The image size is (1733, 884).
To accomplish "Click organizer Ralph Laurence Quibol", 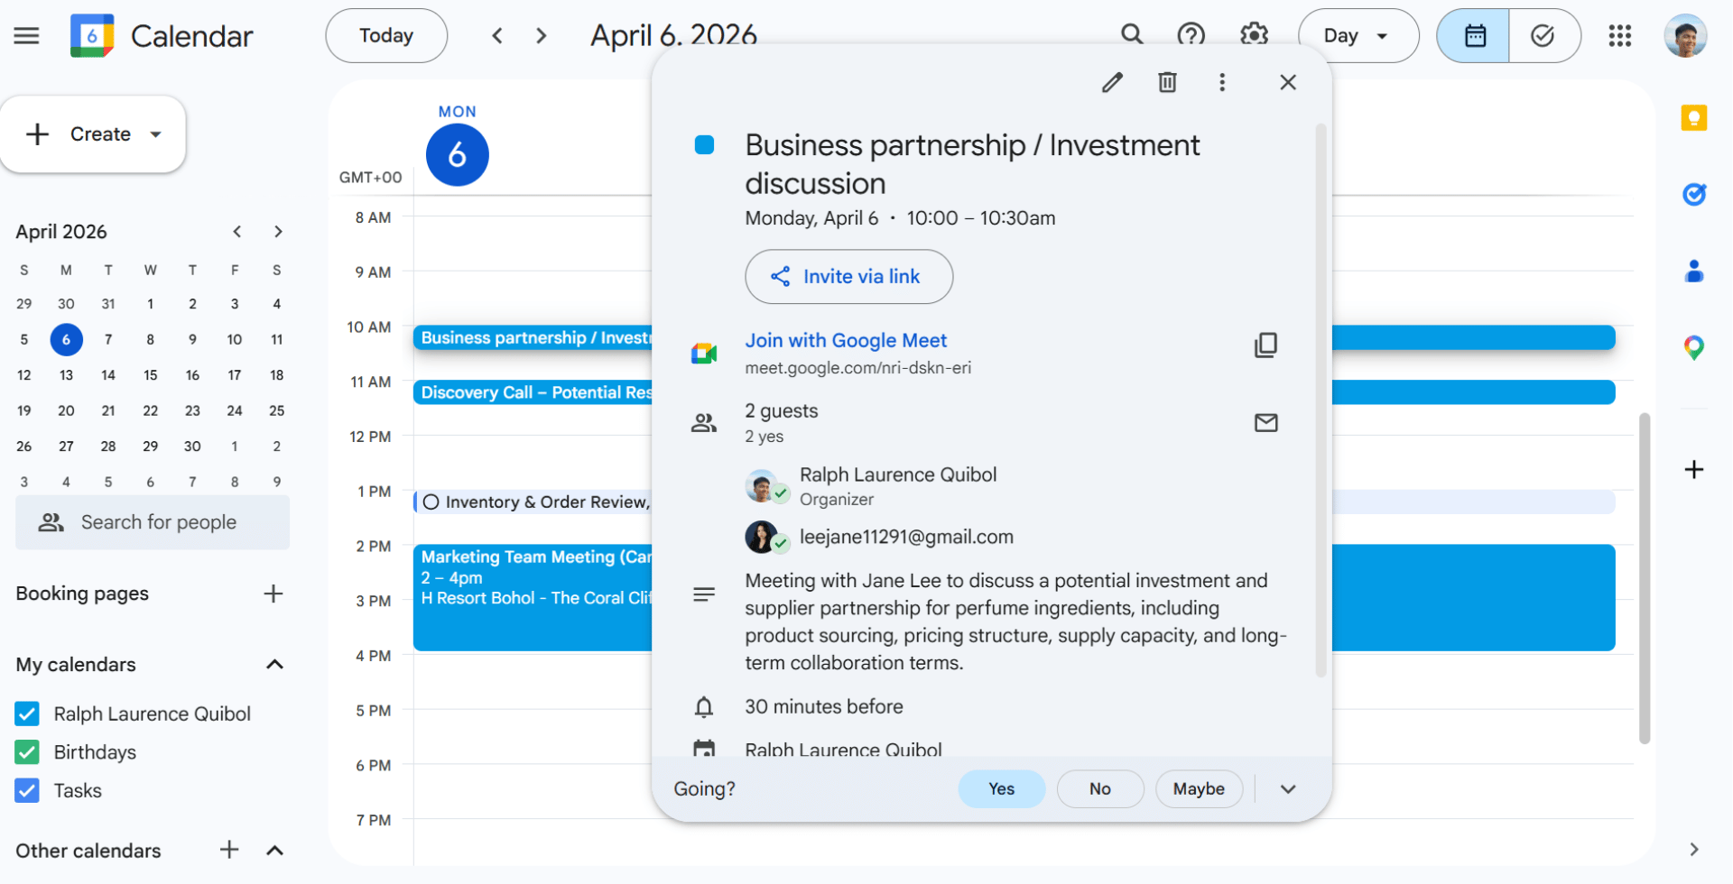I will [x=898, y=474].
